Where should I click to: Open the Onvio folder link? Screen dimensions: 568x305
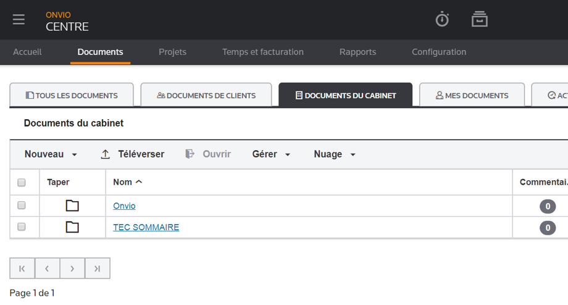point(124,206)
